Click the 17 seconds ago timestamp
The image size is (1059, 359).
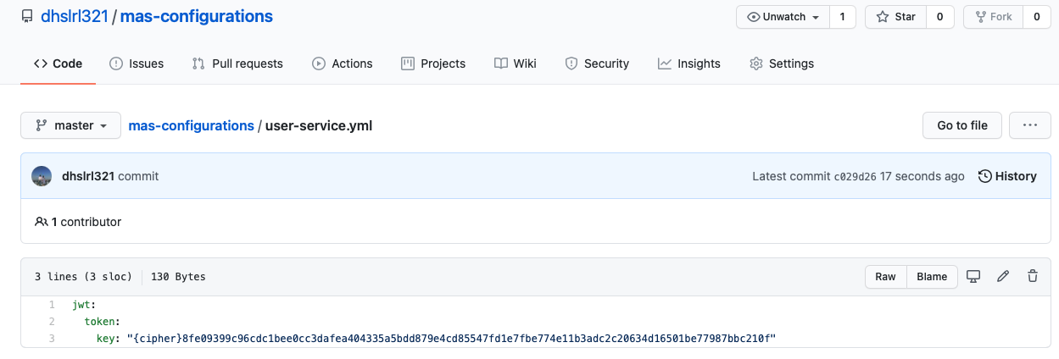tap(922, 176)
